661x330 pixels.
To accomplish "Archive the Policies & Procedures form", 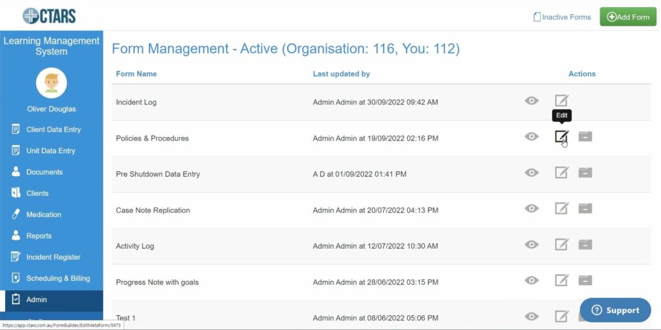I will pos(585,137).
